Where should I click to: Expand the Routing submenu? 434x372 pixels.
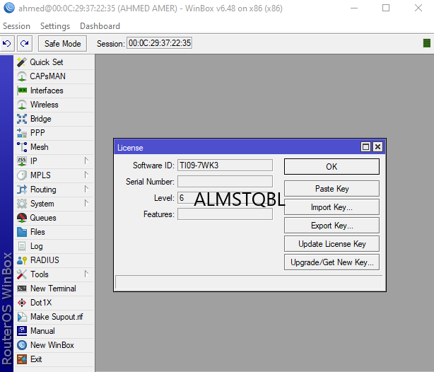pos(86,190)
